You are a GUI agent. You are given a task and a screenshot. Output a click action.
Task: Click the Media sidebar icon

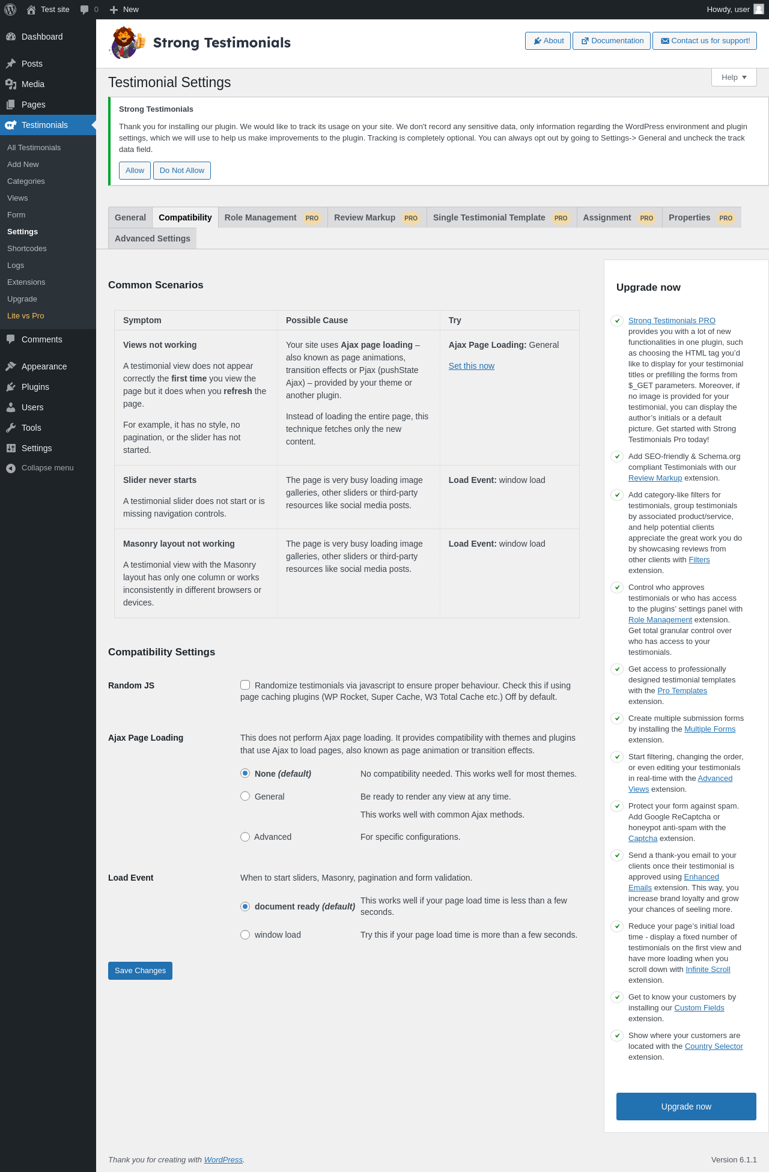pos(11,84)
